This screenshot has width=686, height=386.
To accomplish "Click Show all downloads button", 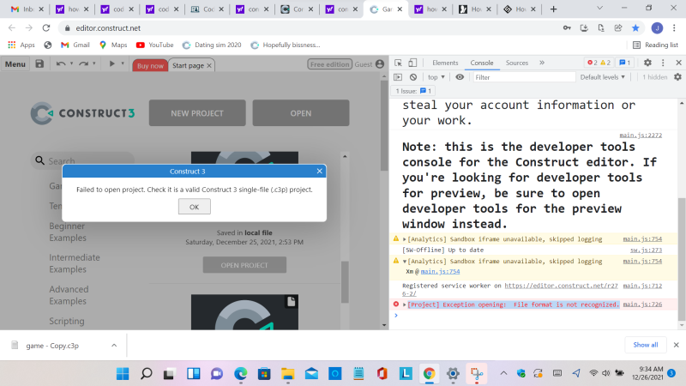I will pos(646,345).
